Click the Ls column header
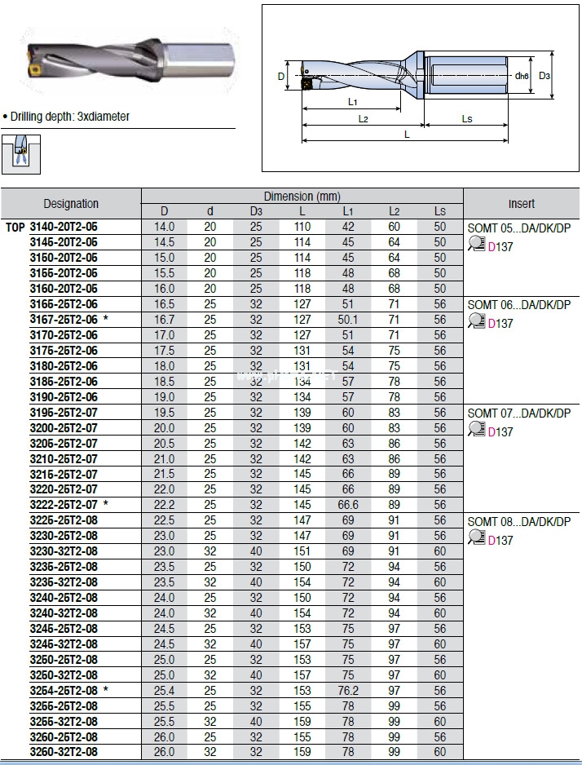Image resolution: width=582 pixels, height=765 pixels. (440, 212)
